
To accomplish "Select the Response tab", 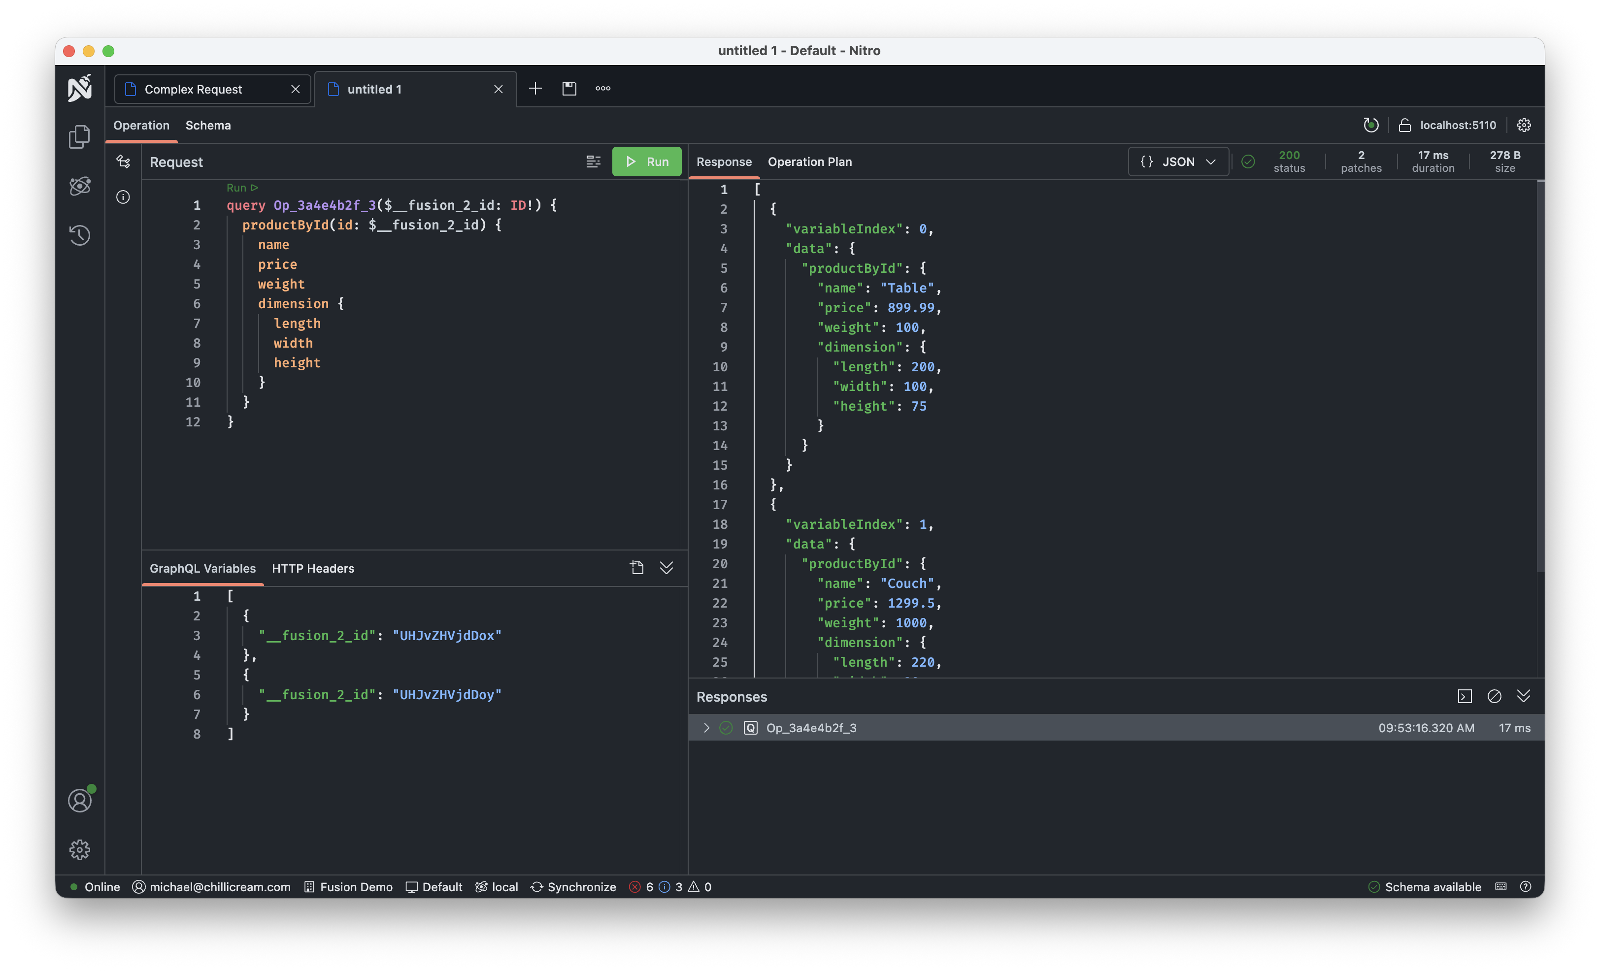I will [724, 162].
